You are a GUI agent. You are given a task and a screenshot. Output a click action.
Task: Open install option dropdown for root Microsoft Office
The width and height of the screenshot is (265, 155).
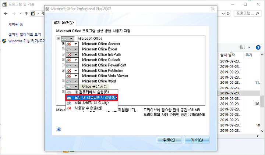point(68,39)
